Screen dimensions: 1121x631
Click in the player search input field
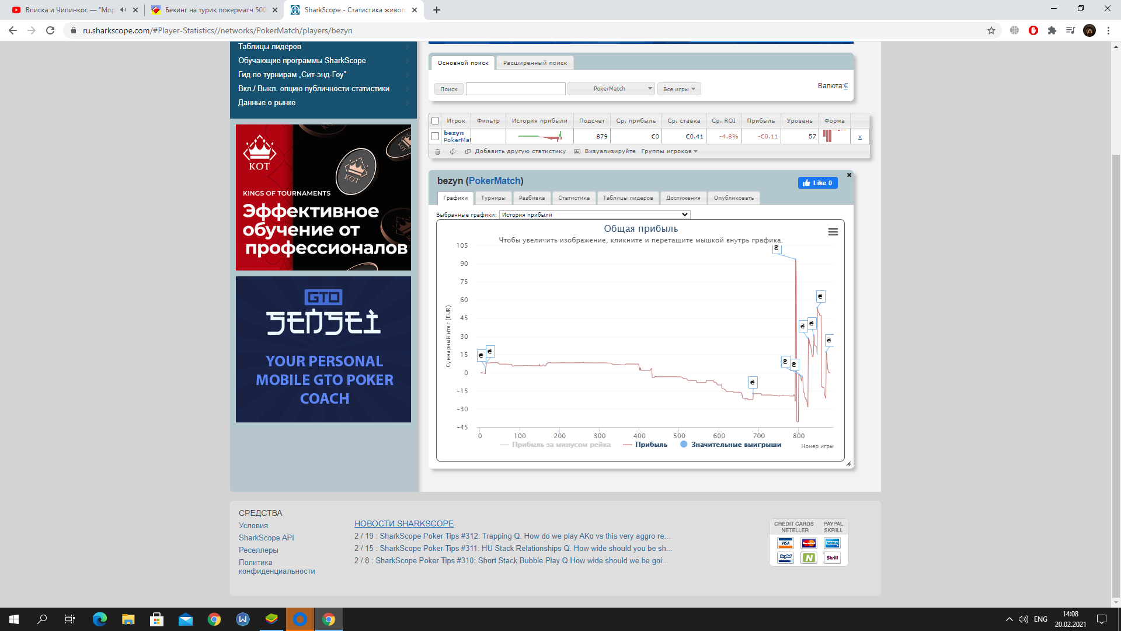point(516,89)
